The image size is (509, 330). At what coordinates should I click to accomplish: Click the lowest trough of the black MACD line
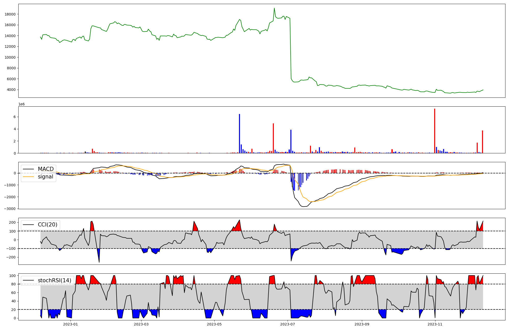coord(303,207)
